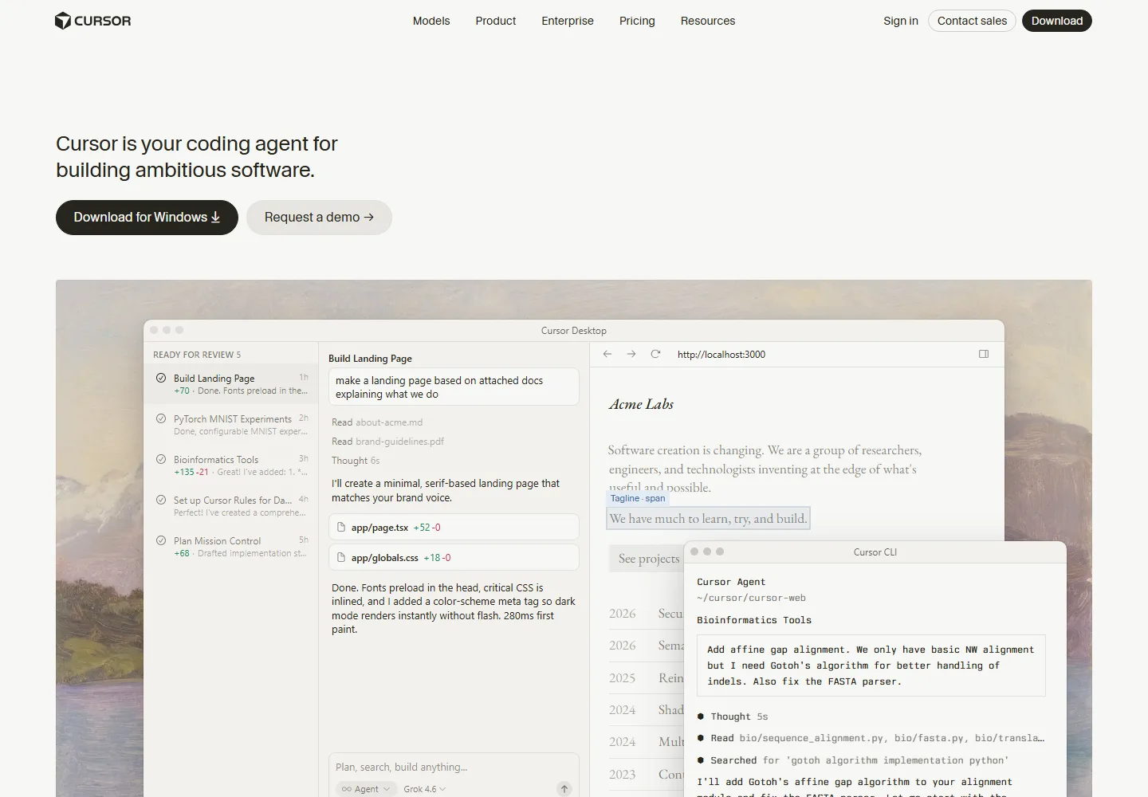This screenshot has height=797, width=1148.
Task: Open the Plan Mission Control task
Action: pyautogui.click(x=232, y=547)
